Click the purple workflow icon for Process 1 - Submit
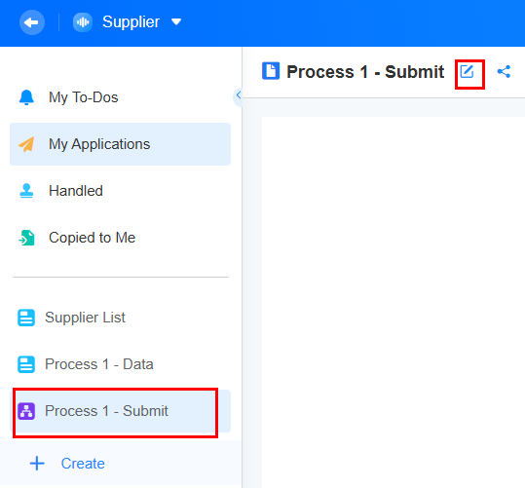Viewport: 525px width, 488px height. [x=26, y=411]
